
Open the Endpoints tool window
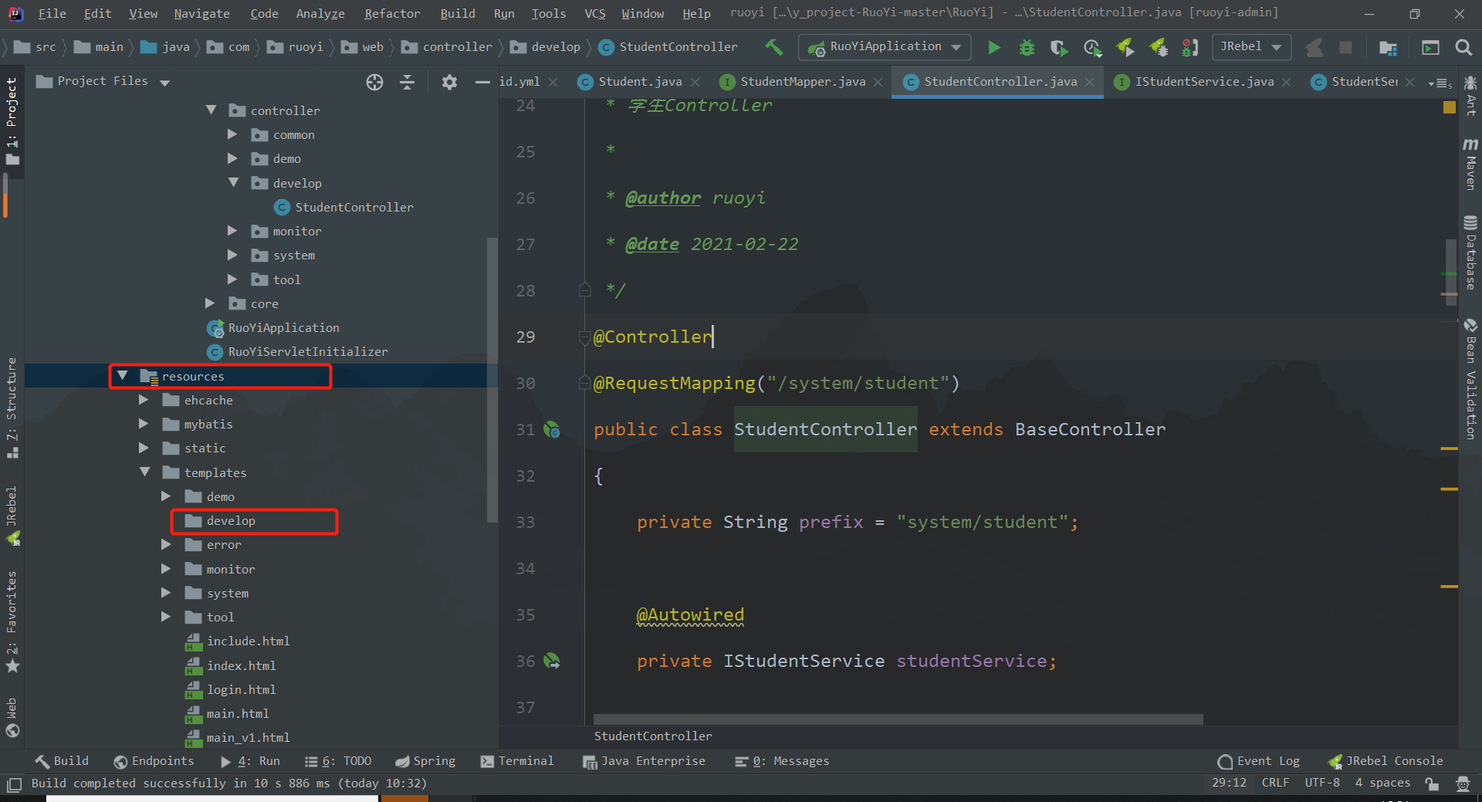click(x=154, y=761)
